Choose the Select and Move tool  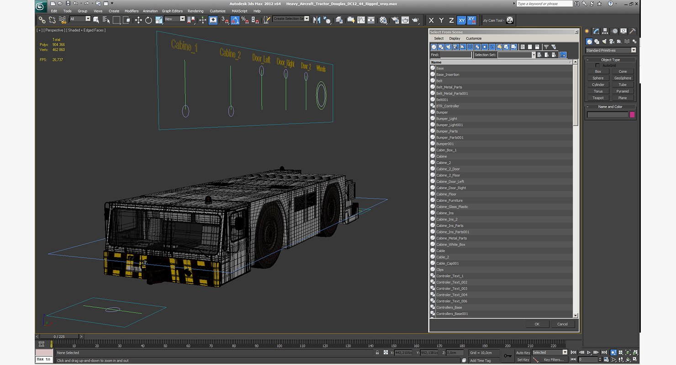click(138, 20)
